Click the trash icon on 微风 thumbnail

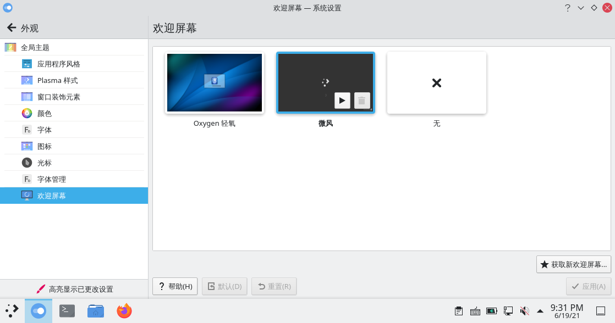[362, 101]
